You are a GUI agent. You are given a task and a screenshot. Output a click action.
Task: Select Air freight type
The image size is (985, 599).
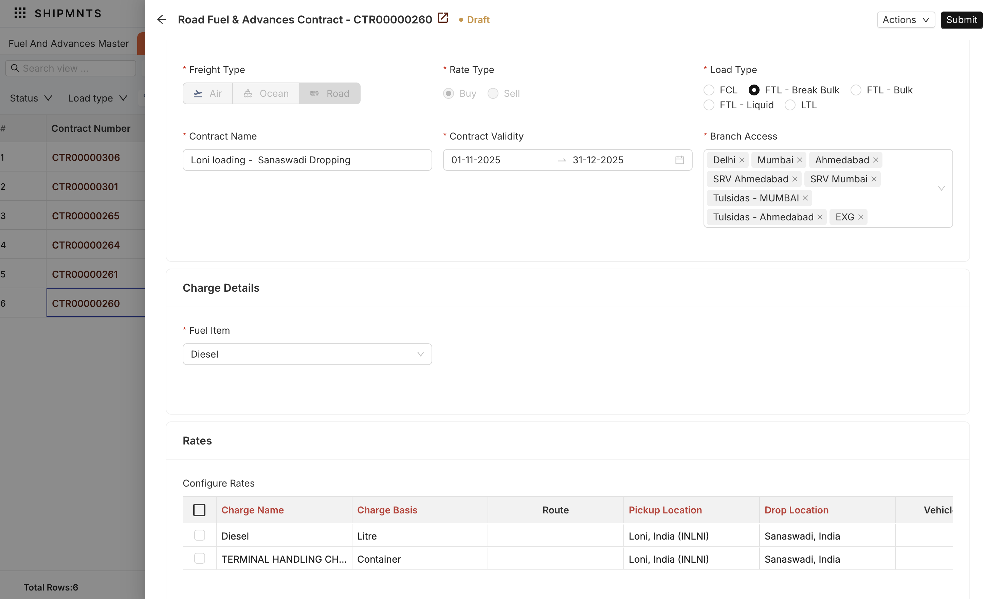pos(208,94)
